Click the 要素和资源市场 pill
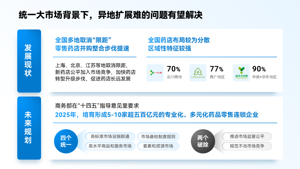Viewport: 300px width, 169px height. tap(158, 146)
